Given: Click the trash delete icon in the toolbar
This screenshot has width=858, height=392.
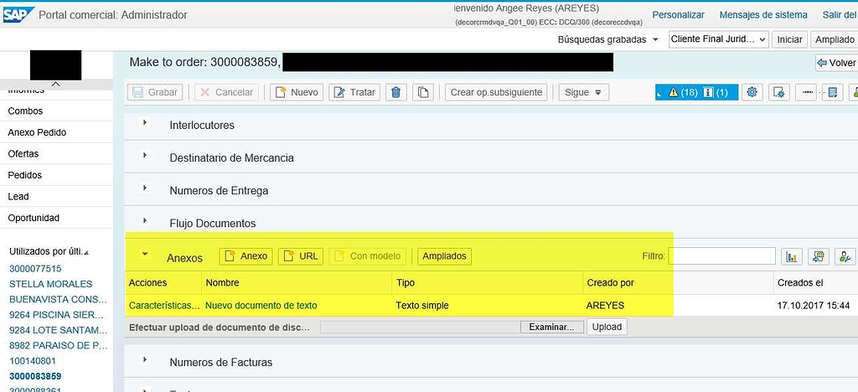Looking at the screenshot, I should tap(396, 92).
